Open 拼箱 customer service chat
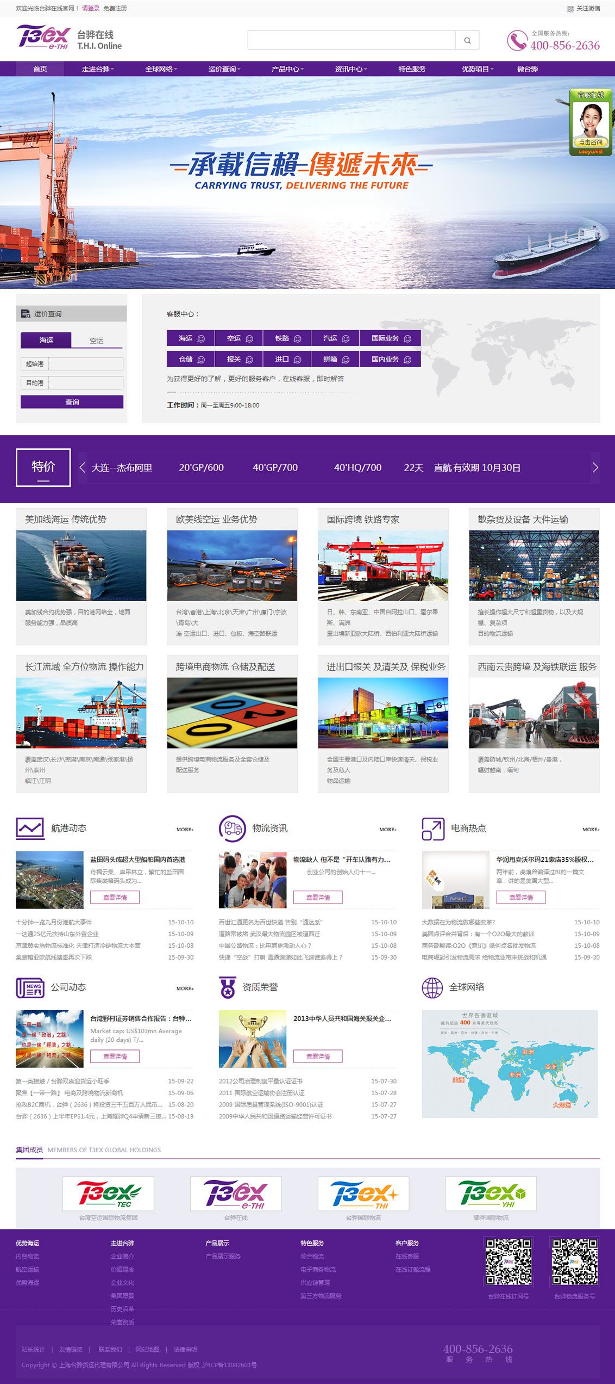Viewport: 615px width, 1384px height. point(335,359)
